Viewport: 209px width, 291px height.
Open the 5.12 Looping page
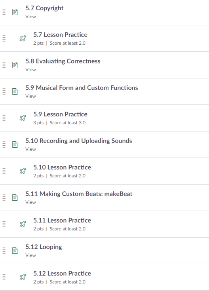pos(44,247)
